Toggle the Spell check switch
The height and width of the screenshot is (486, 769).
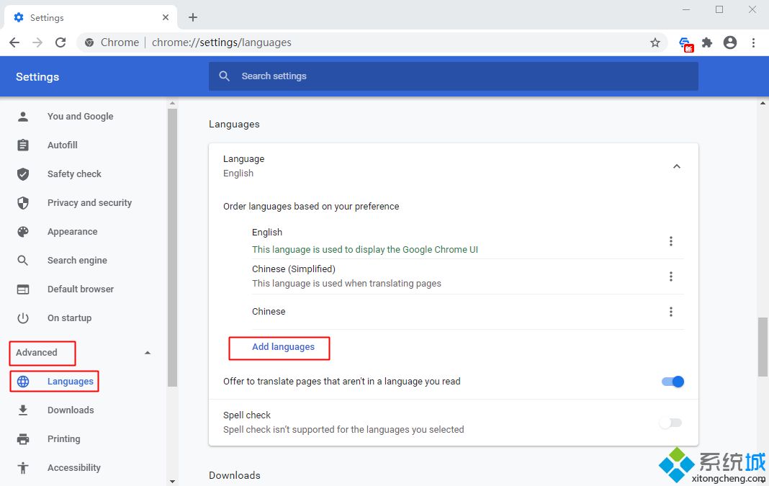pos(670,423)
